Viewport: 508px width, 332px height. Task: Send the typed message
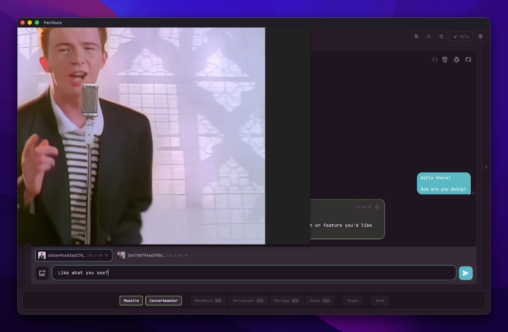pyautogui.click(x=465, y=273)
